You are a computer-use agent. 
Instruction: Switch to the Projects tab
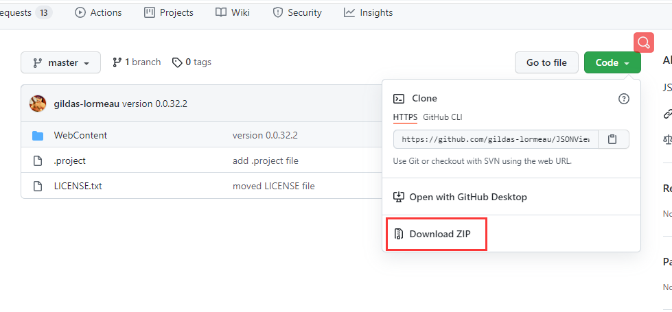tap(169, 12)
